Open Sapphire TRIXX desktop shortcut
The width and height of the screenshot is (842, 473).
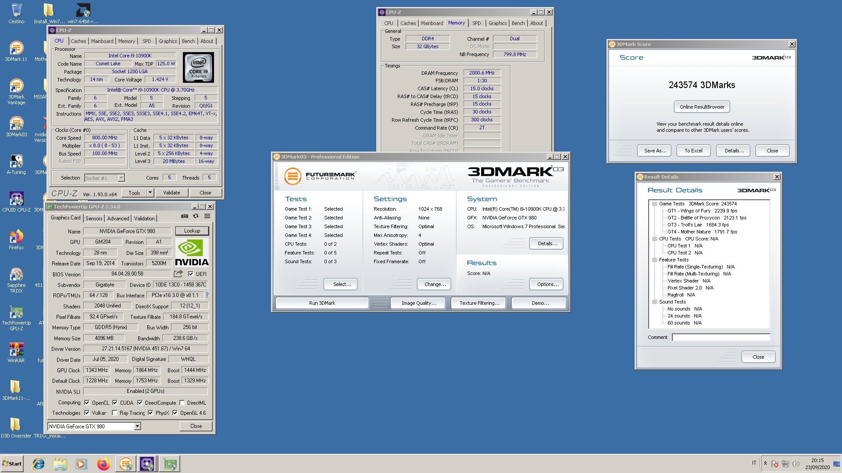(16, 280)
